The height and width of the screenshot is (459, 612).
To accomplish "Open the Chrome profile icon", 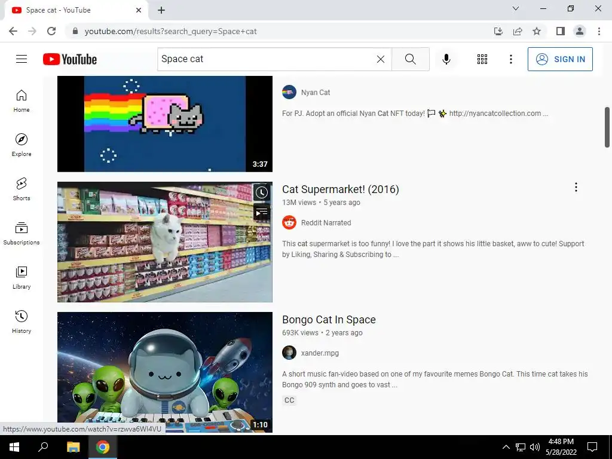I will [x=580, y=31].
